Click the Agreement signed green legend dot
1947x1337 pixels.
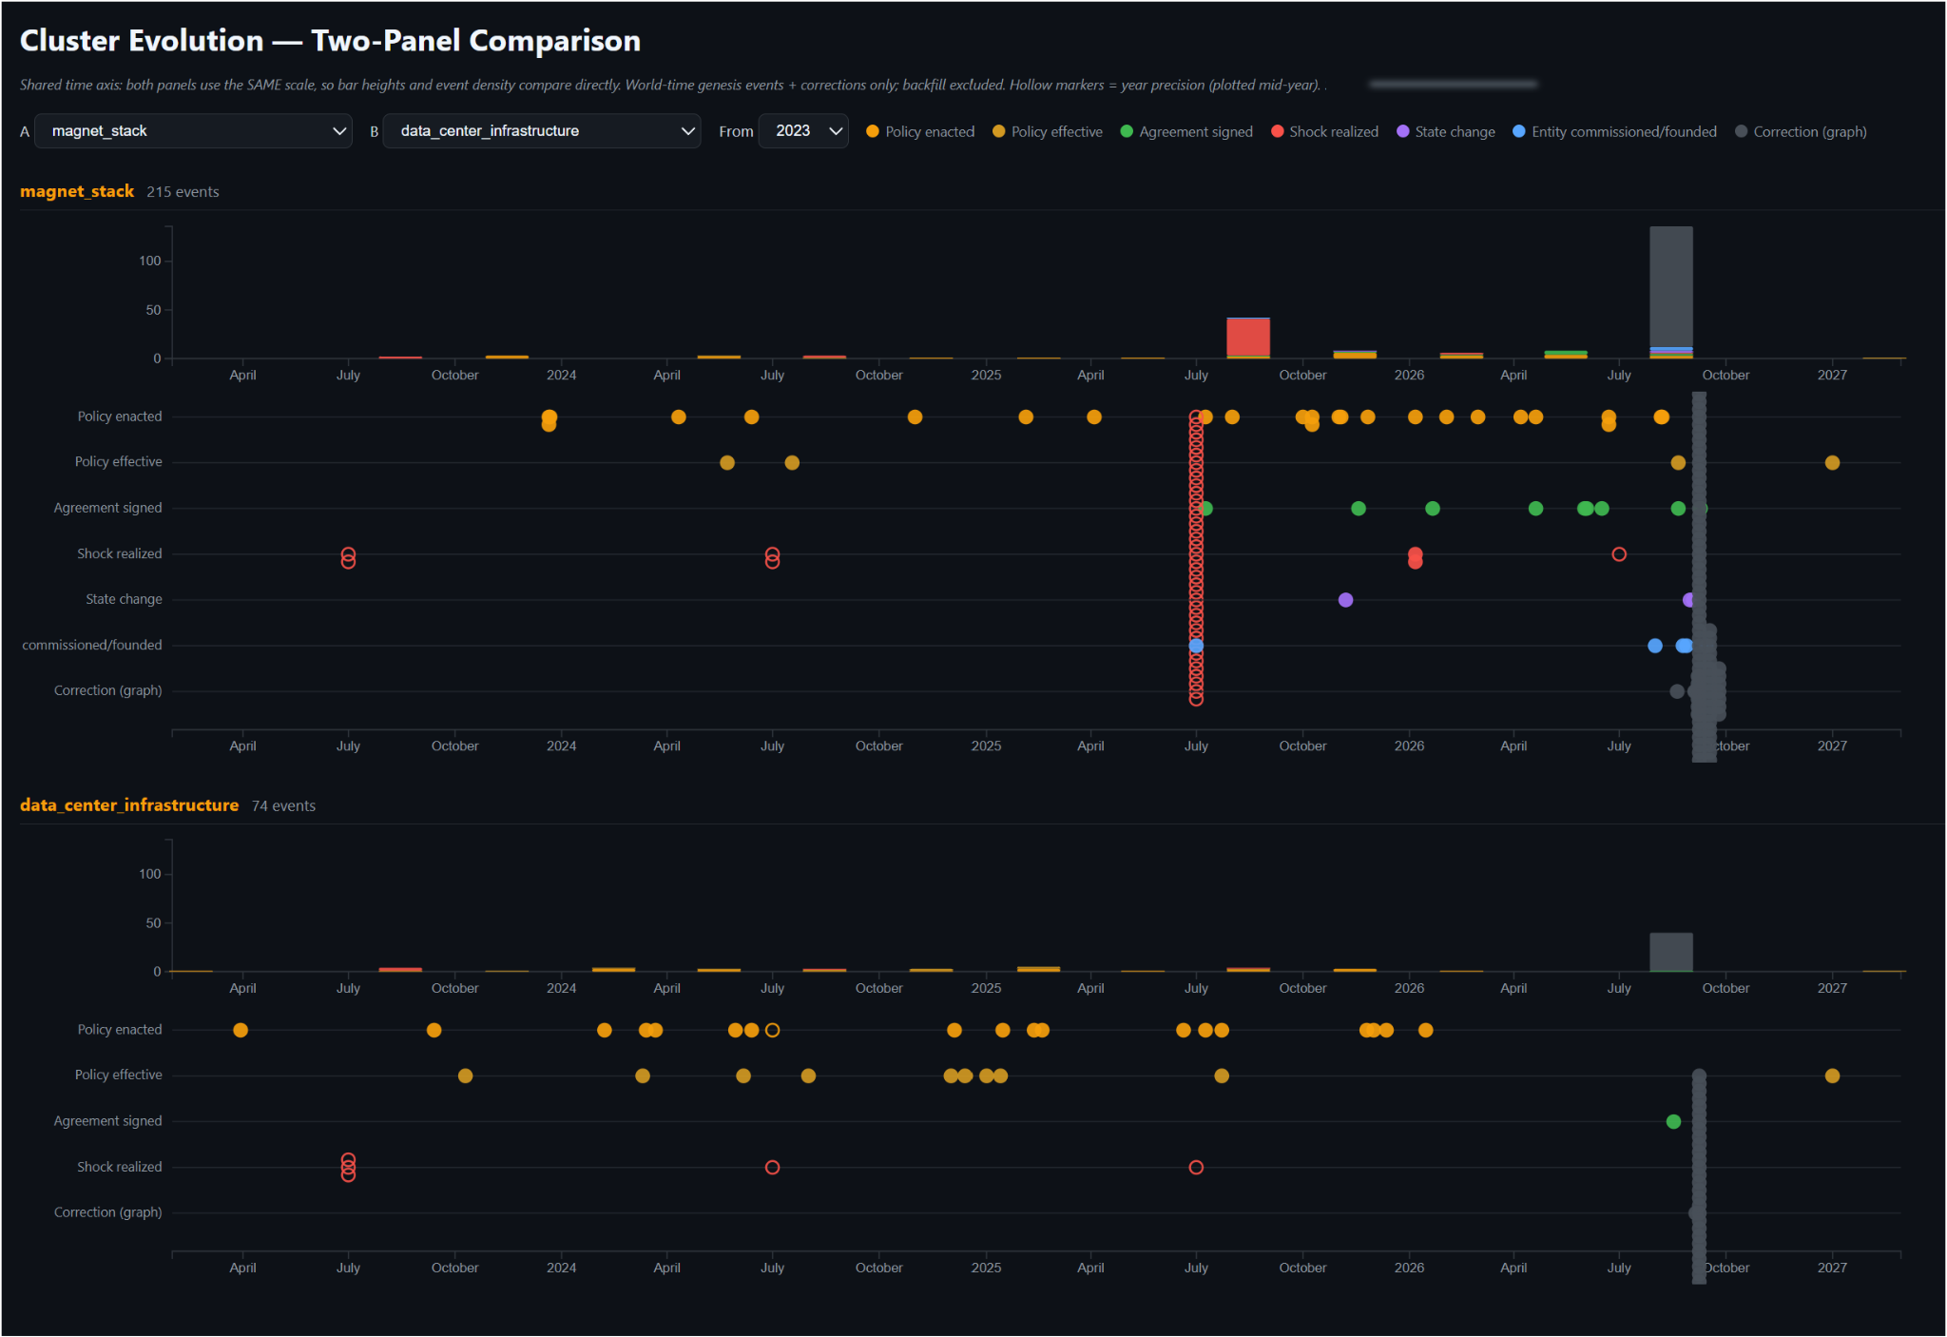[1127, 131]
